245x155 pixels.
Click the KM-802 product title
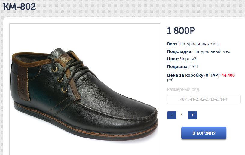coord(20,6)
